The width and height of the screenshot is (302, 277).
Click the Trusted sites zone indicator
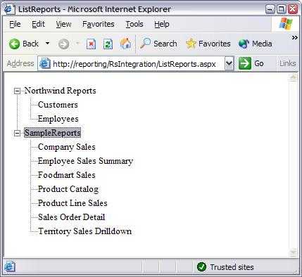(225, 267)
